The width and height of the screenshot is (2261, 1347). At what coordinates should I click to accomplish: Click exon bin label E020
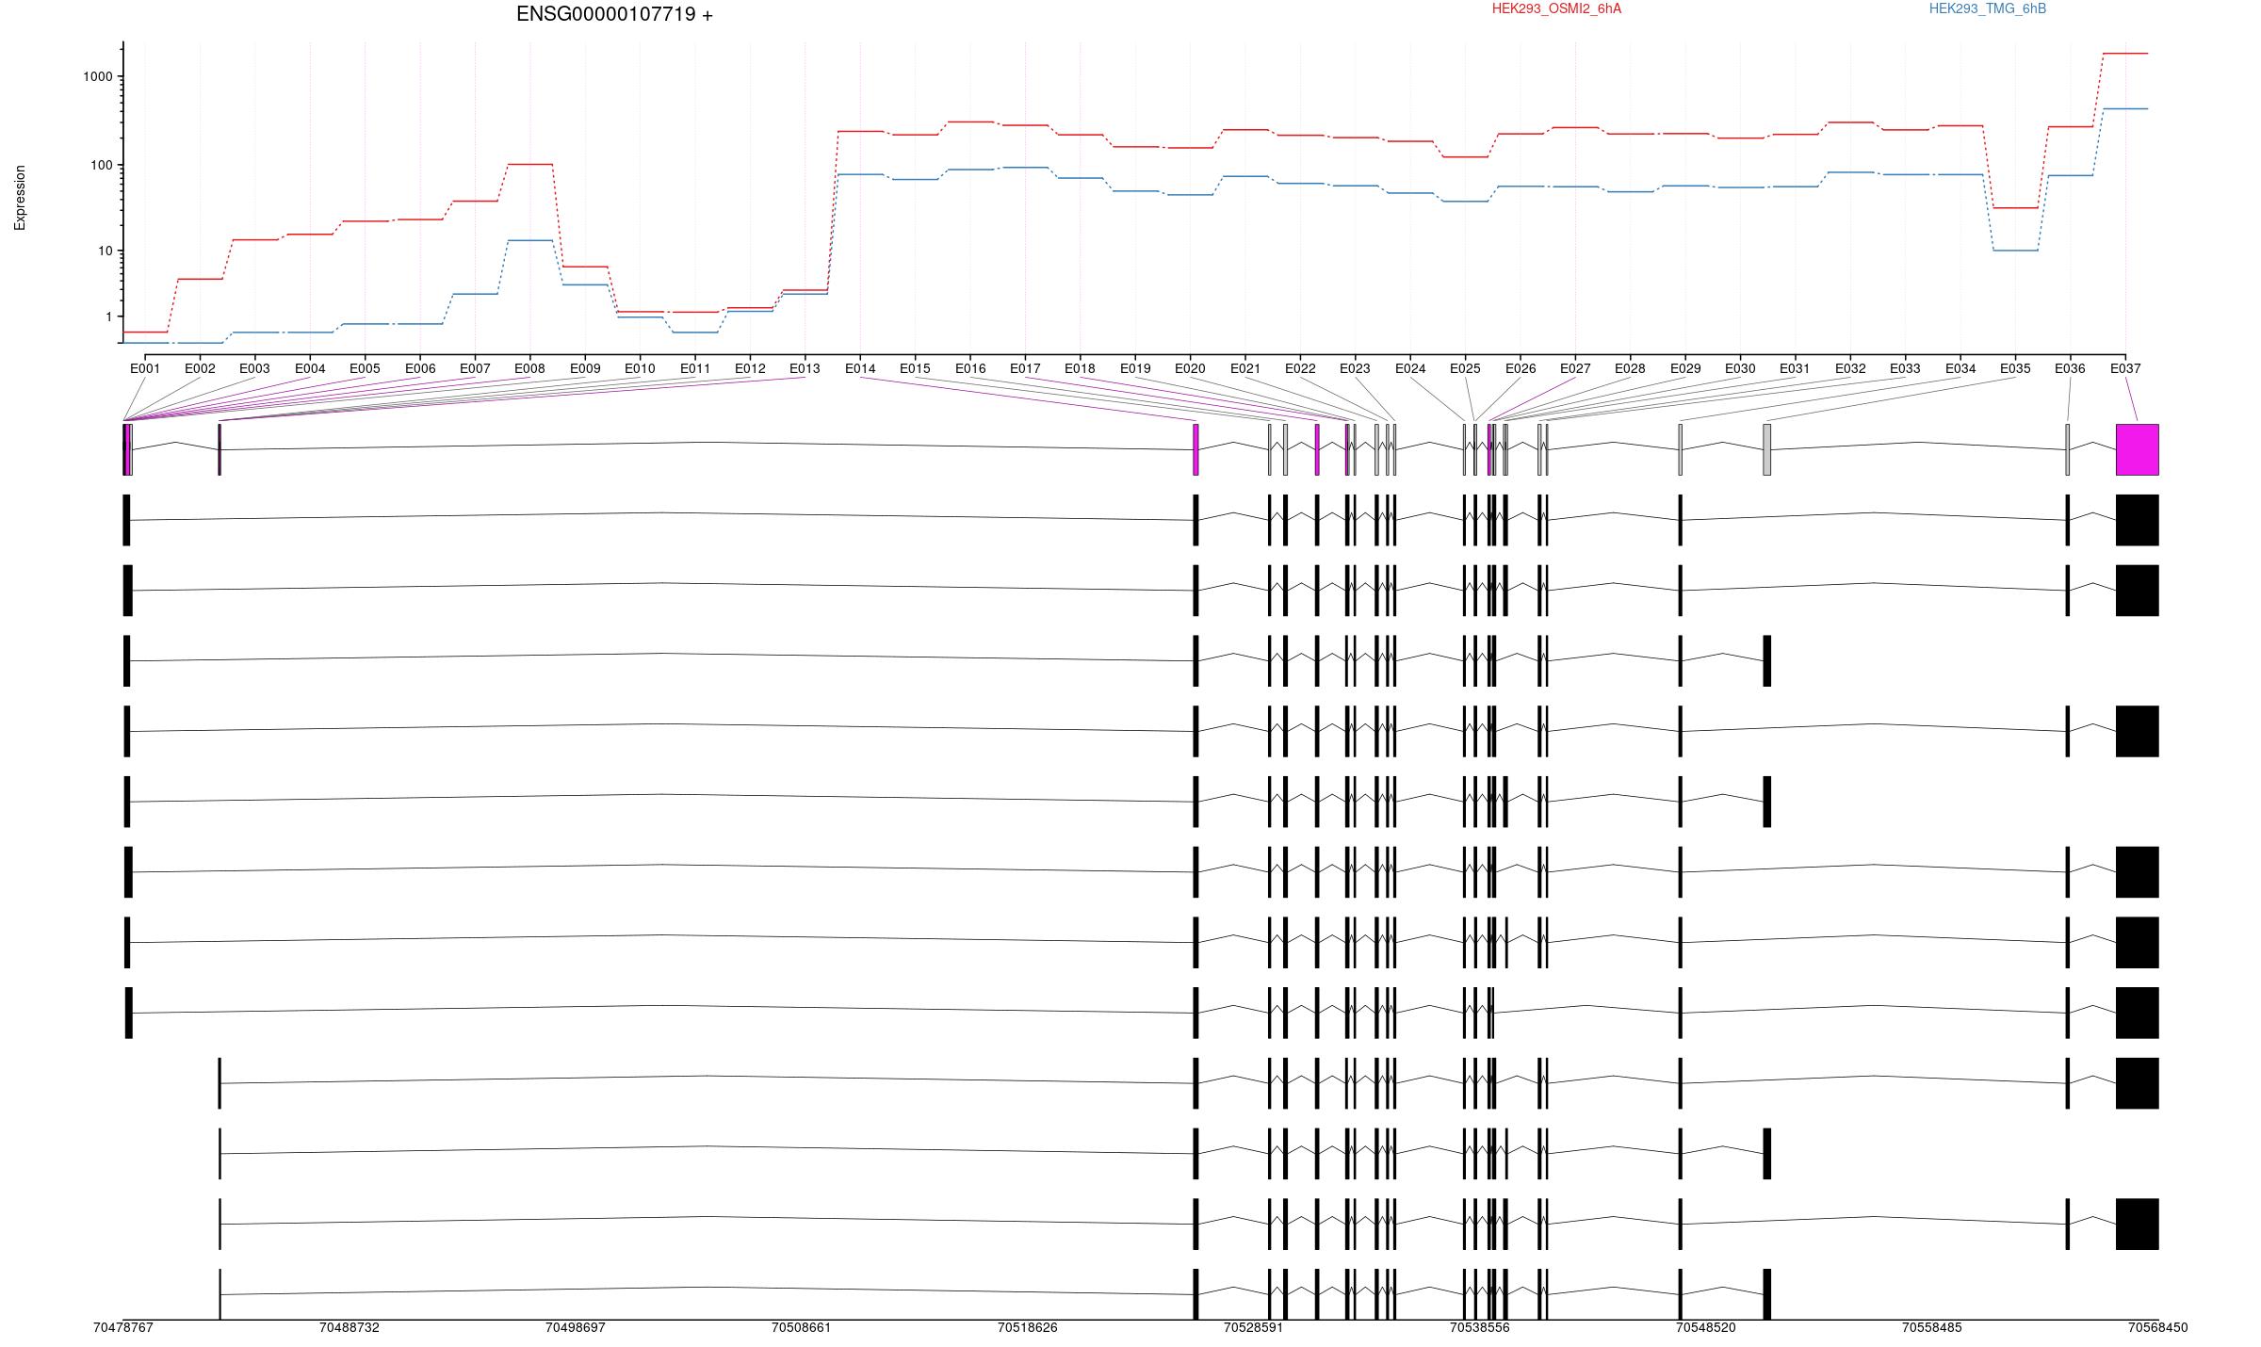(x=1190, y=368)
